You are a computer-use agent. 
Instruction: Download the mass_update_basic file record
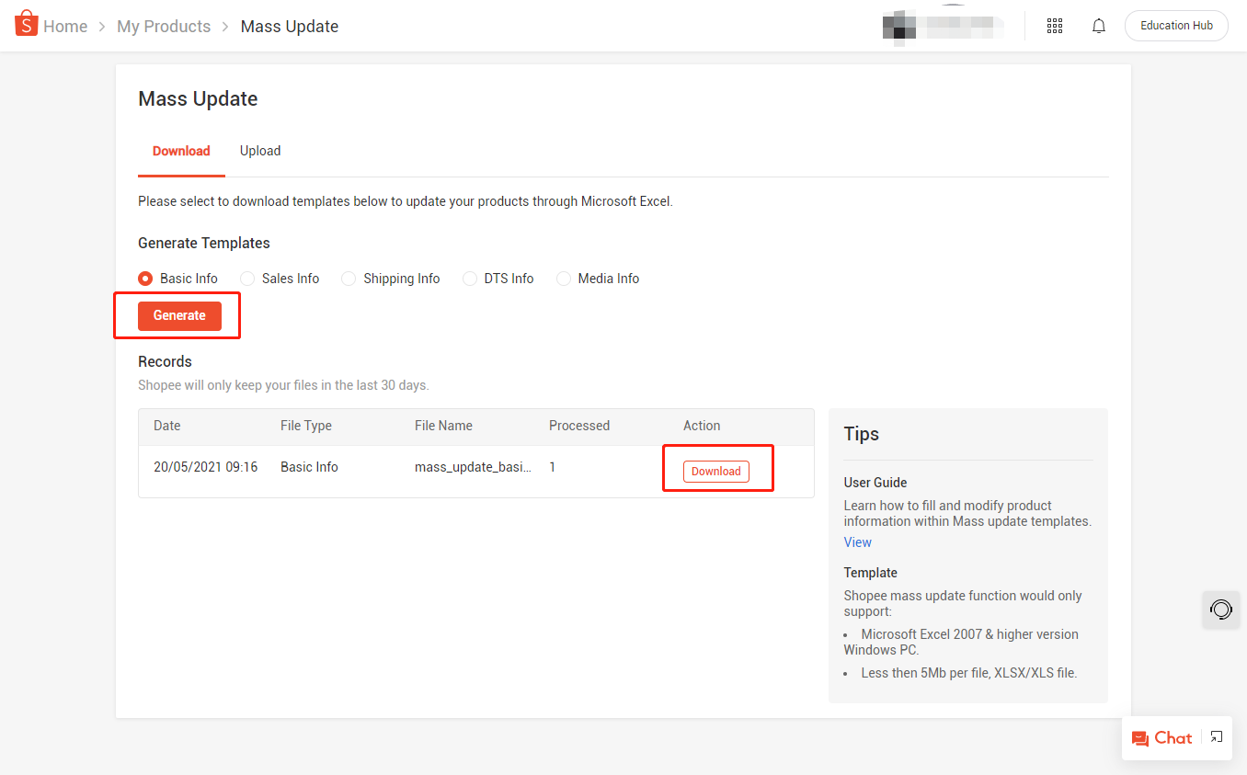(x=715, y=472)
